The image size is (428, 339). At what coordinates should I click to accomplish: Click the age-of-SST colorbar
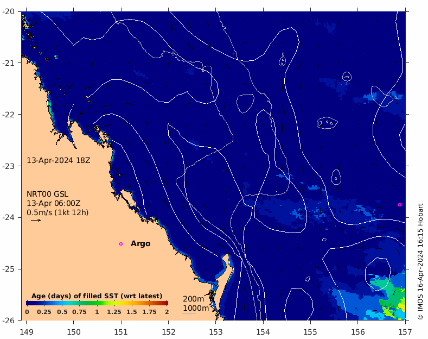(97, 303)
